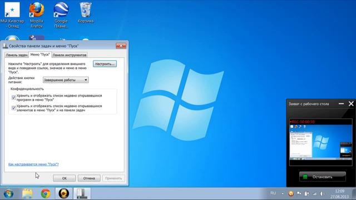Switch to the Панели инструментов tab

point(70,55)
